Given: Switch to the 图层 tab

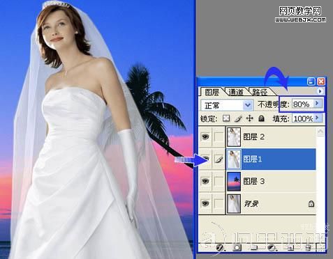Looking at the screenshot, I should point(212,92).
